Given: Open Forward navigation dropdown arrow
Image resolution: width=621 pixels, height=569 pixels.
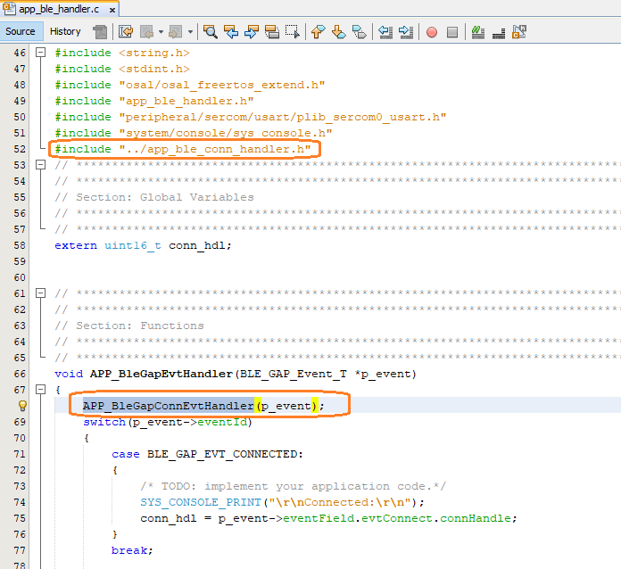Looking at the screenshot, I should pos(191,32).
